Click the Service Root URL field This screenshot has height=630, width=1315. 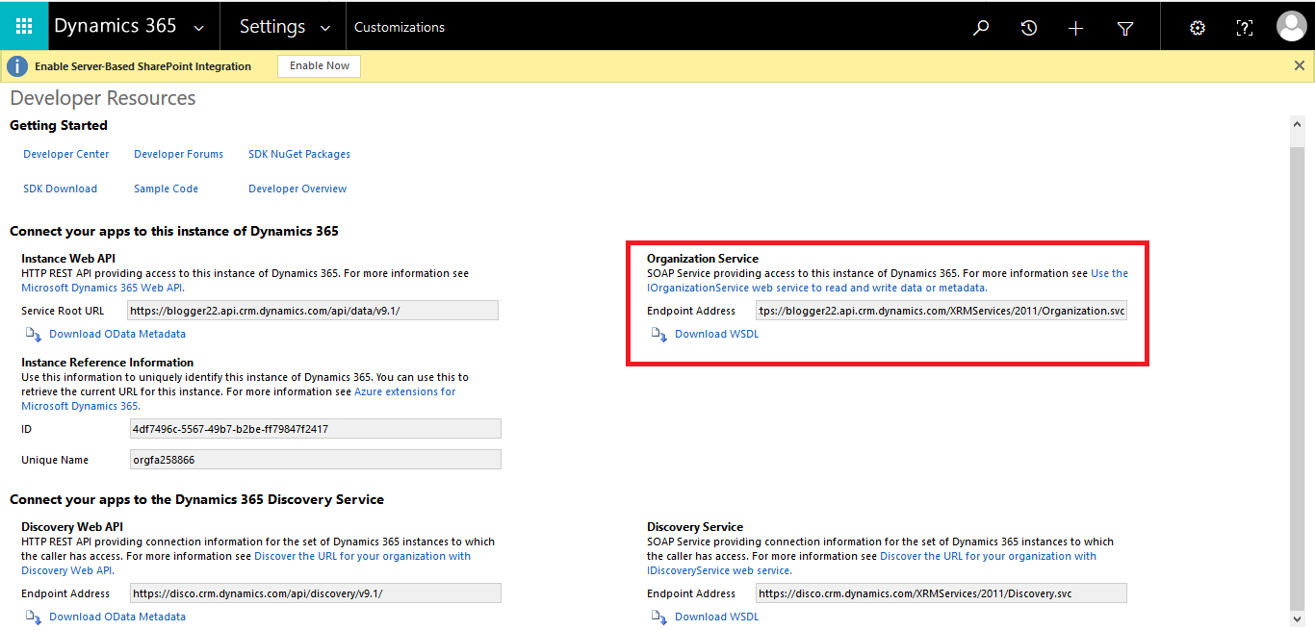click(x=313, y=311)
